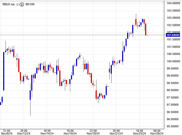The width and height of the screenshot is (182, 135).
Task: Select the SBUX.nq symbol label
Action: coord(8,4)
